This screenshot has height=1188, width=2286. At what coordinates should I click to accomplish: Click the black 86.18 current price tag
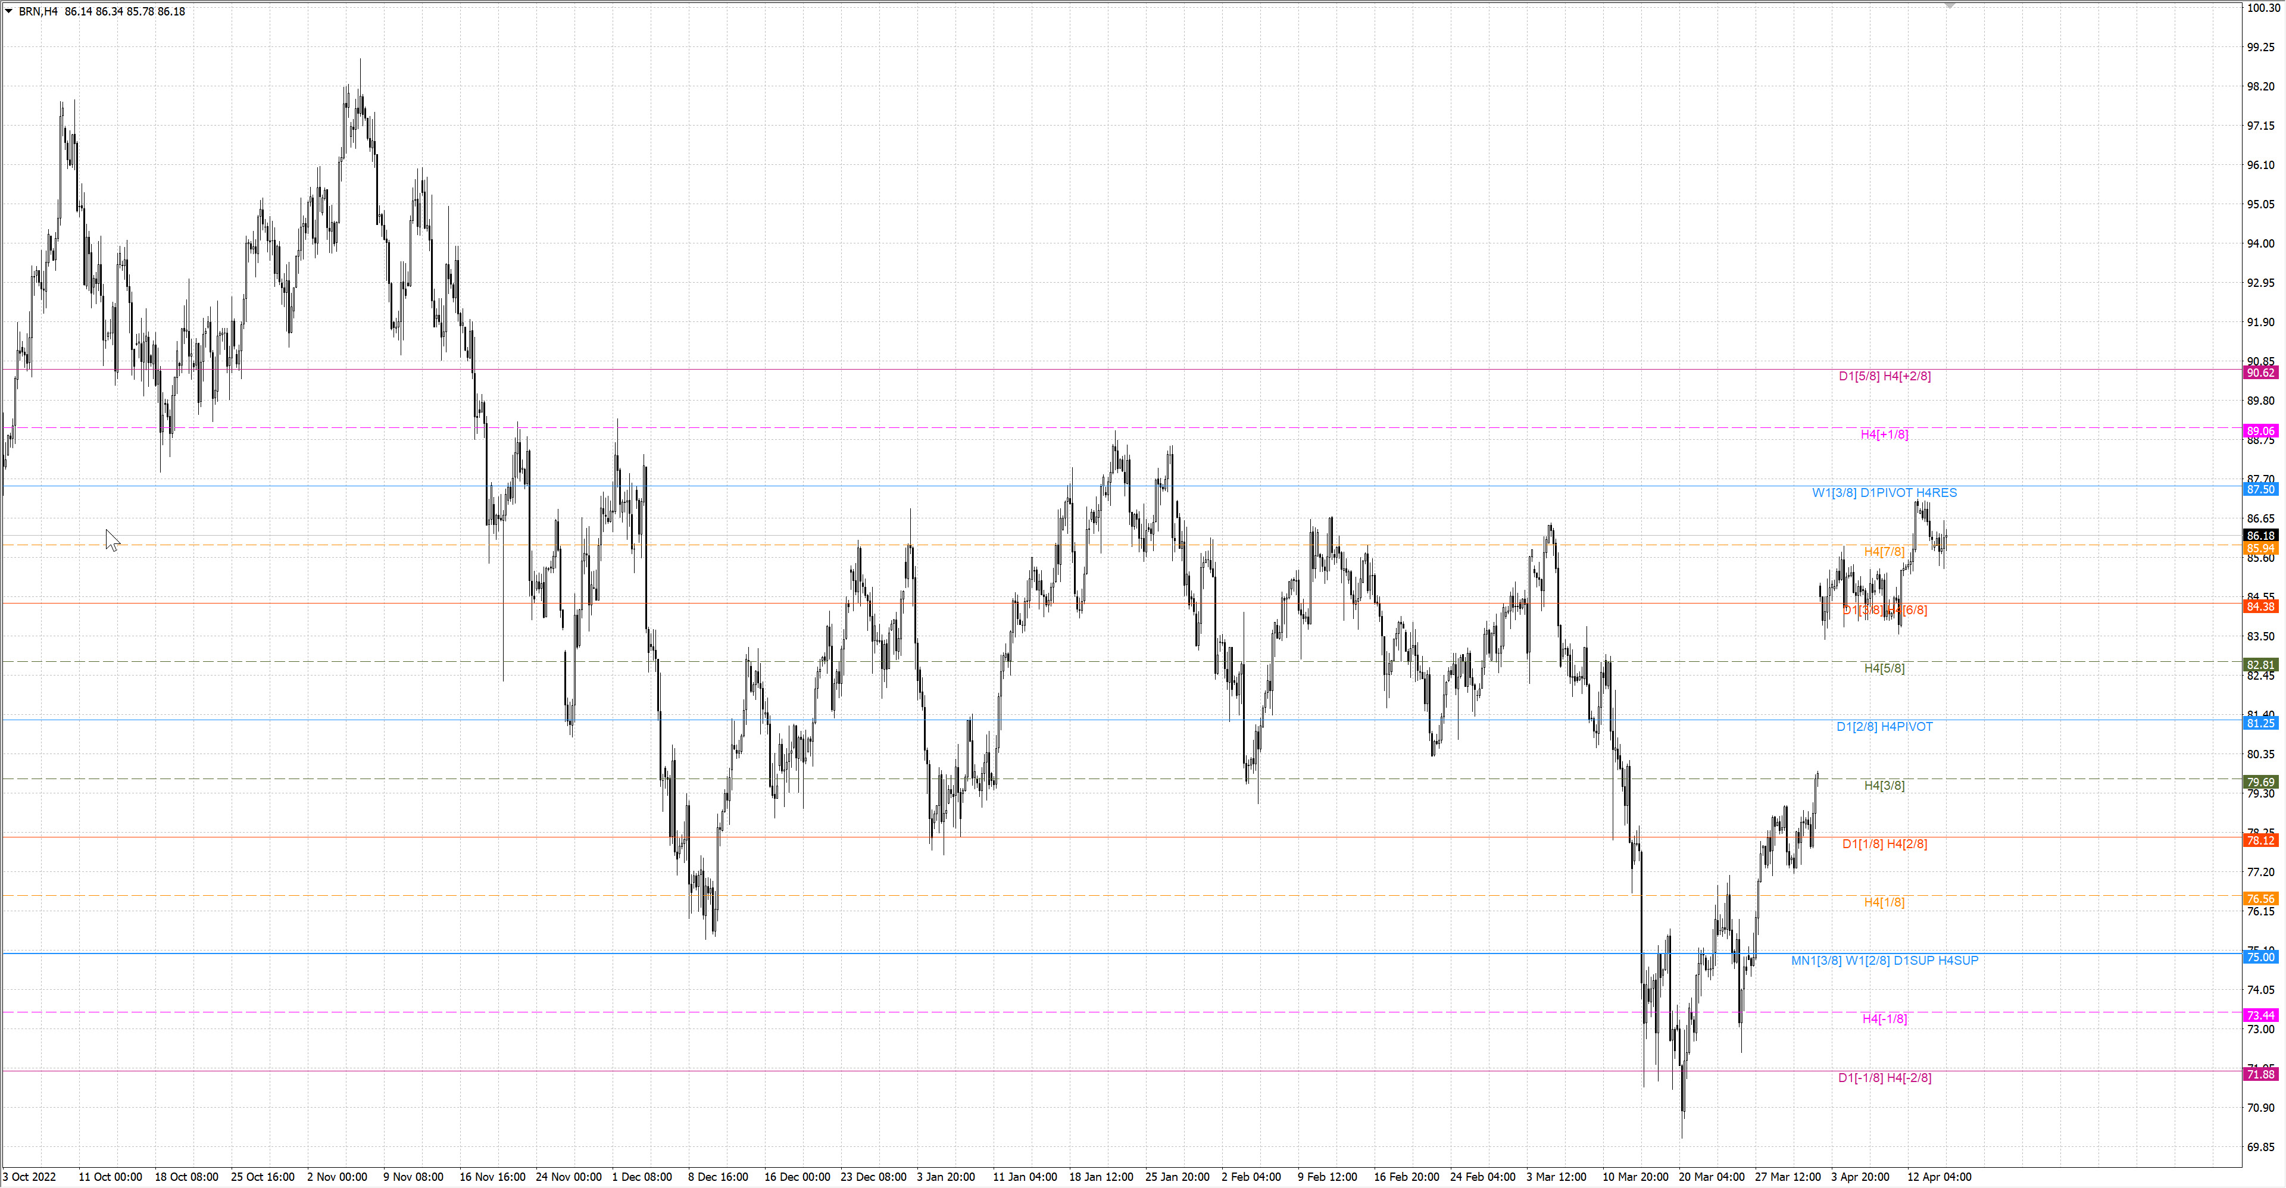click(x=2260, y=536)
